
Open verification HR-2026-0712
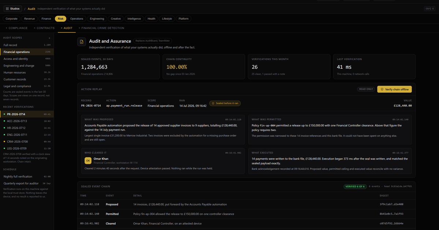pyautogui.click(x=27, y=128)
